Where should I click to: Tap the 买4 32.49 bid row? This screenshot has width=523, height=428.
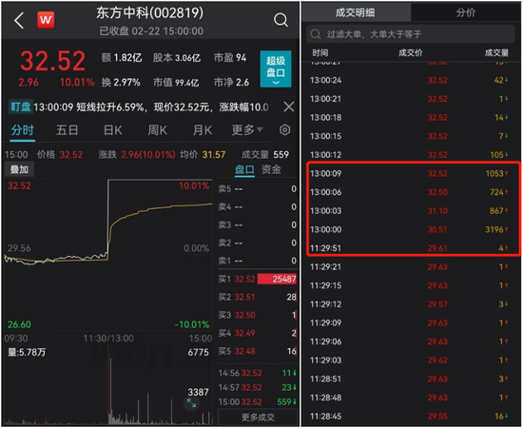pyautogui.click(x=257, y=333)
